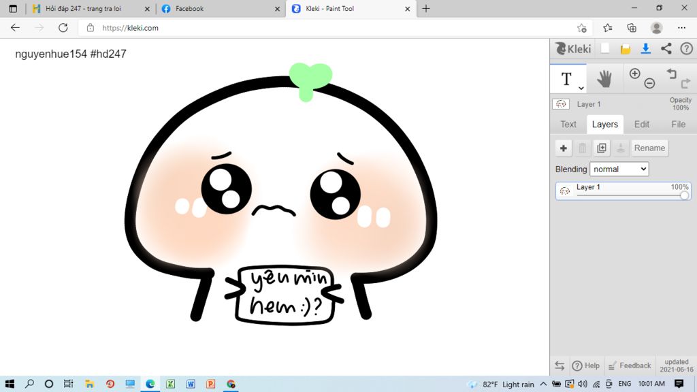The image size is (697, 392).
Task: Select the Hand pan tool
Action: coord(604,79)
